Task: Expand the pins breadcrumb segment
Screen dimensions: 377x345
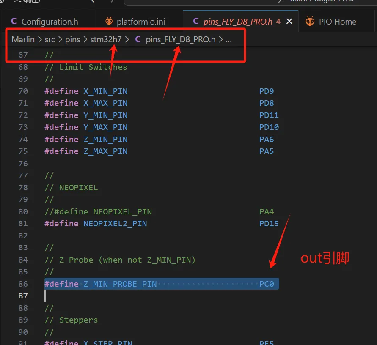Action: point(72,40)
